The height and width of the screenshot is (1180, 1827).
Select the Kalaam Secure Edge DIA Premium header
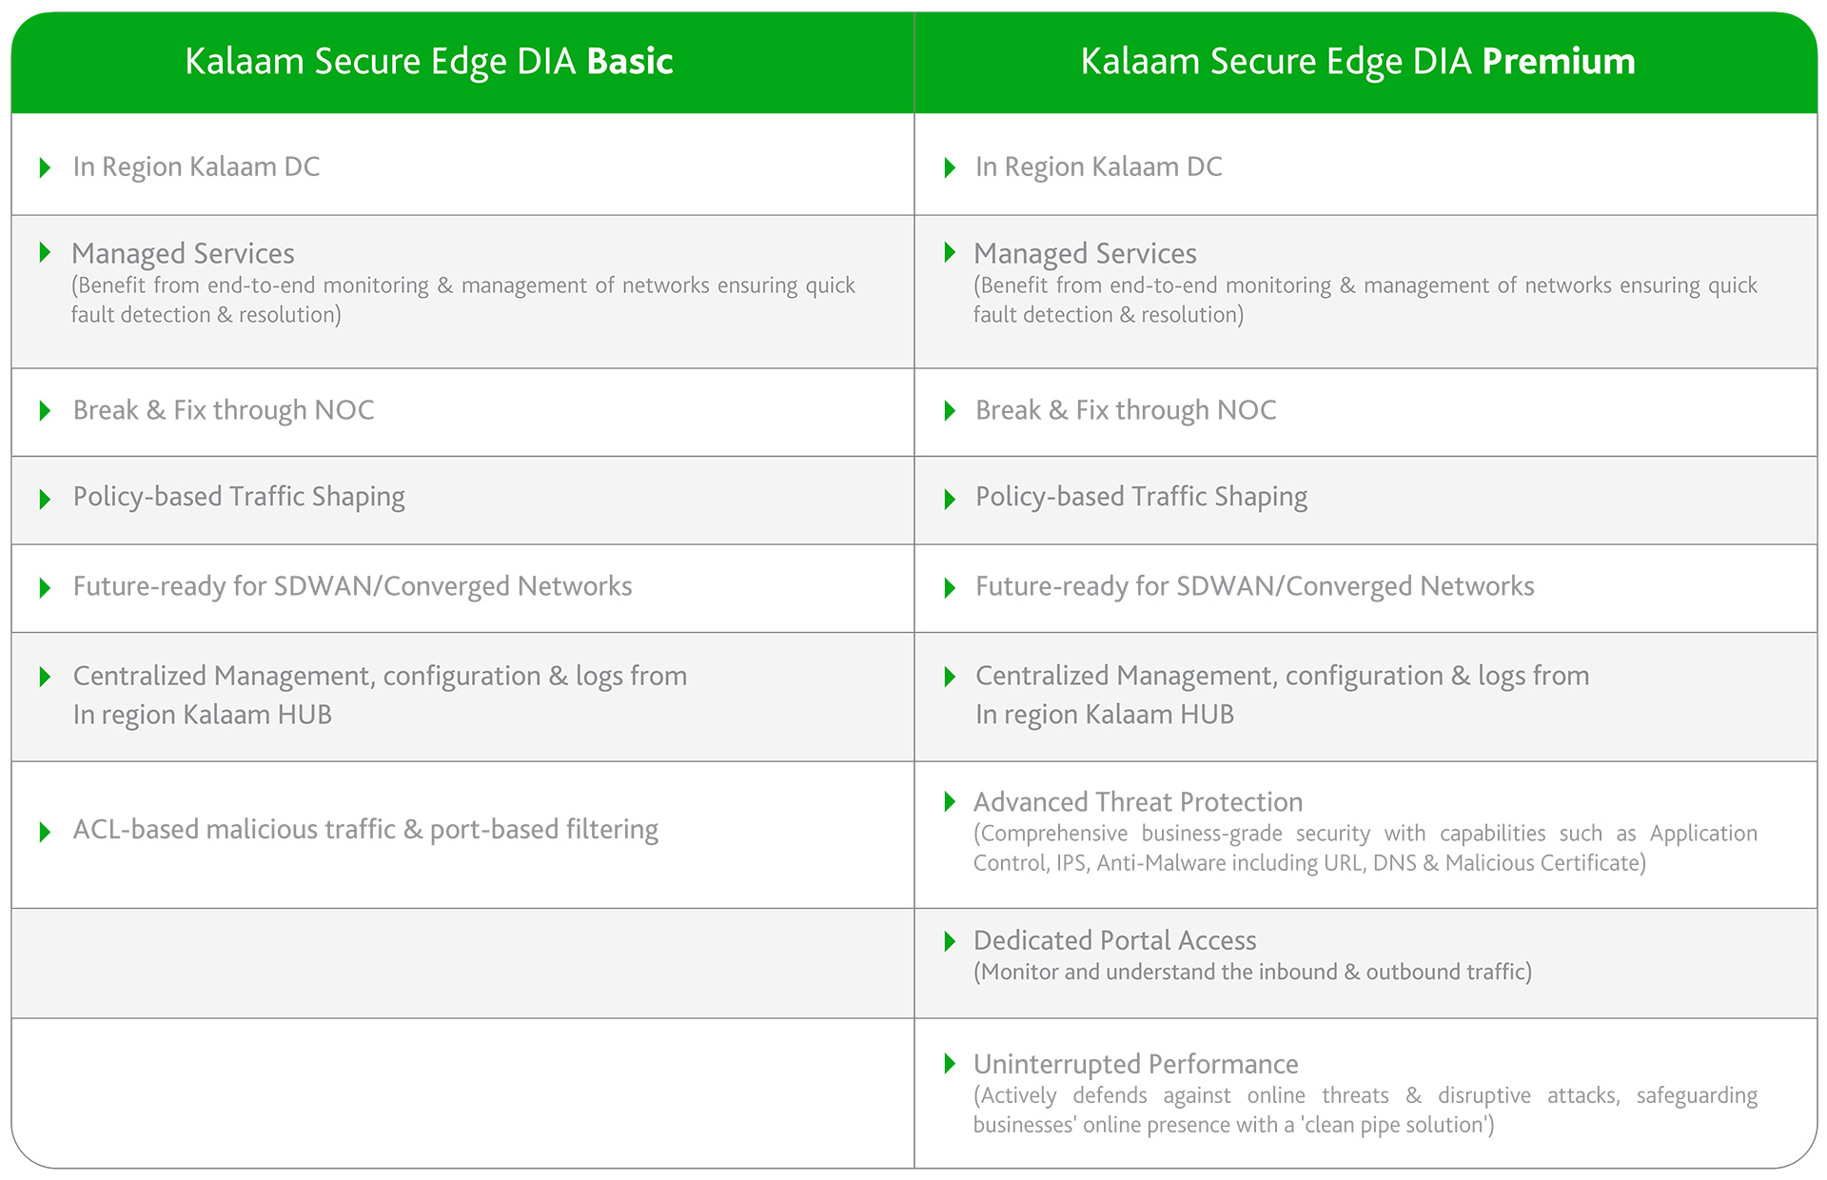pos(1358,62)
